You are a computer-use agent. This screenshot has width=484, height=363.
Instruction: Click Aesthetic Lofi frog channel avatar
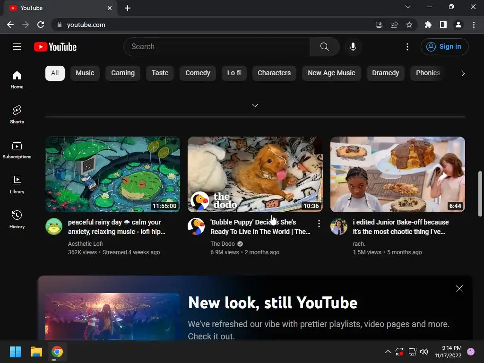(x=54, y=226)
